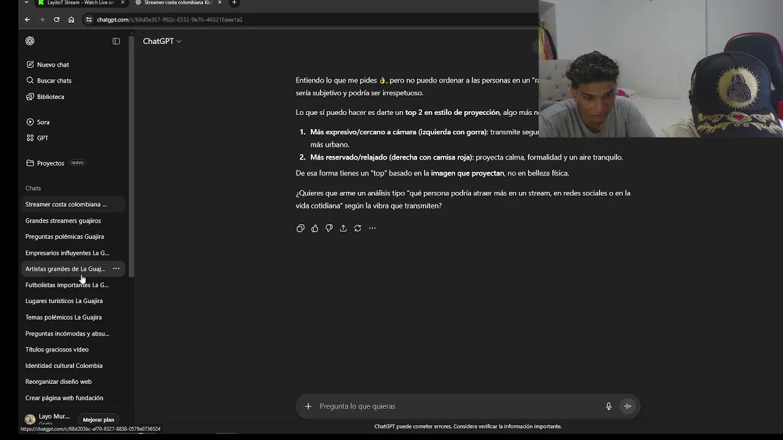Screen dimensions: 783x440
Task: Click the microphone dictation icon
Action: pos(609,406)
